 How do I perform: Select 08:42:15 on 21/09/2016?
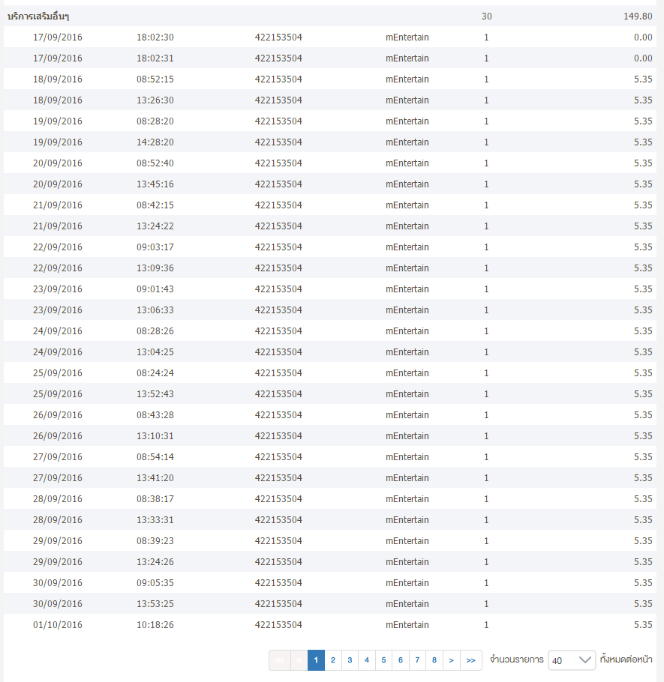155,205
